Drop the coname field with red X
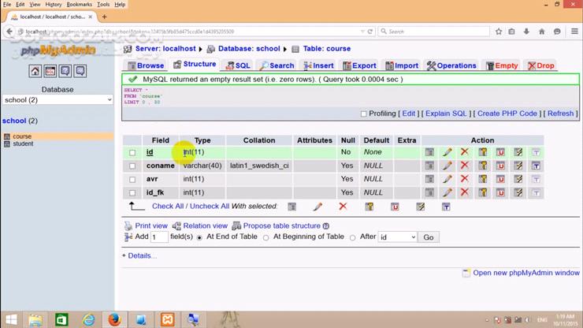The height and width of the screenshot is (328, 583). pyautogui.click(x=465, y=165)
